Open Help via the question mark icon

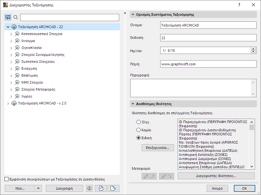tap(240, 5)
